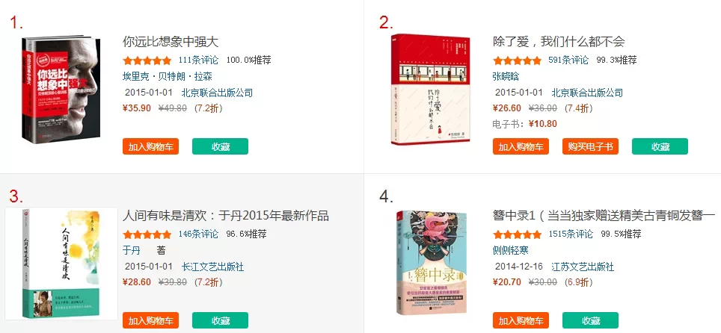The height and width of the screenshot is (333, 721).
Task: Click 收藏 for 除了爱，我们什么都不会
Action: click(x=660, y=146)
